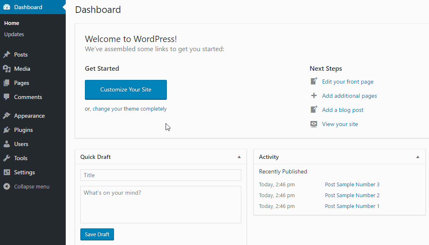This screenshot has width=429, height=245.
Task: Select the Home submenu item
Action: (x=12, y=23)
